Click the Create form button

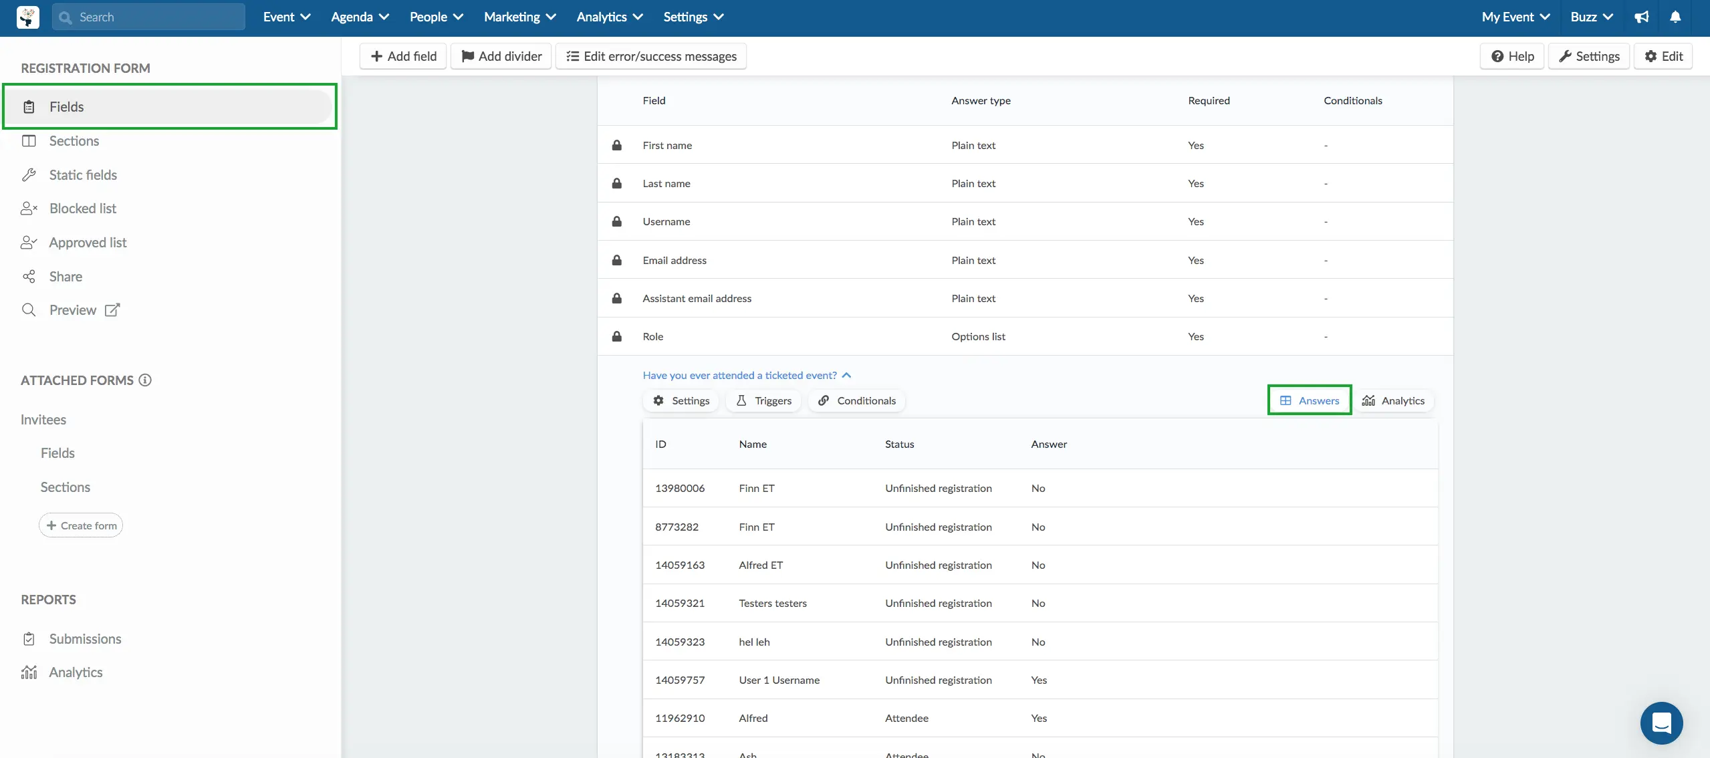coord(81,525)
